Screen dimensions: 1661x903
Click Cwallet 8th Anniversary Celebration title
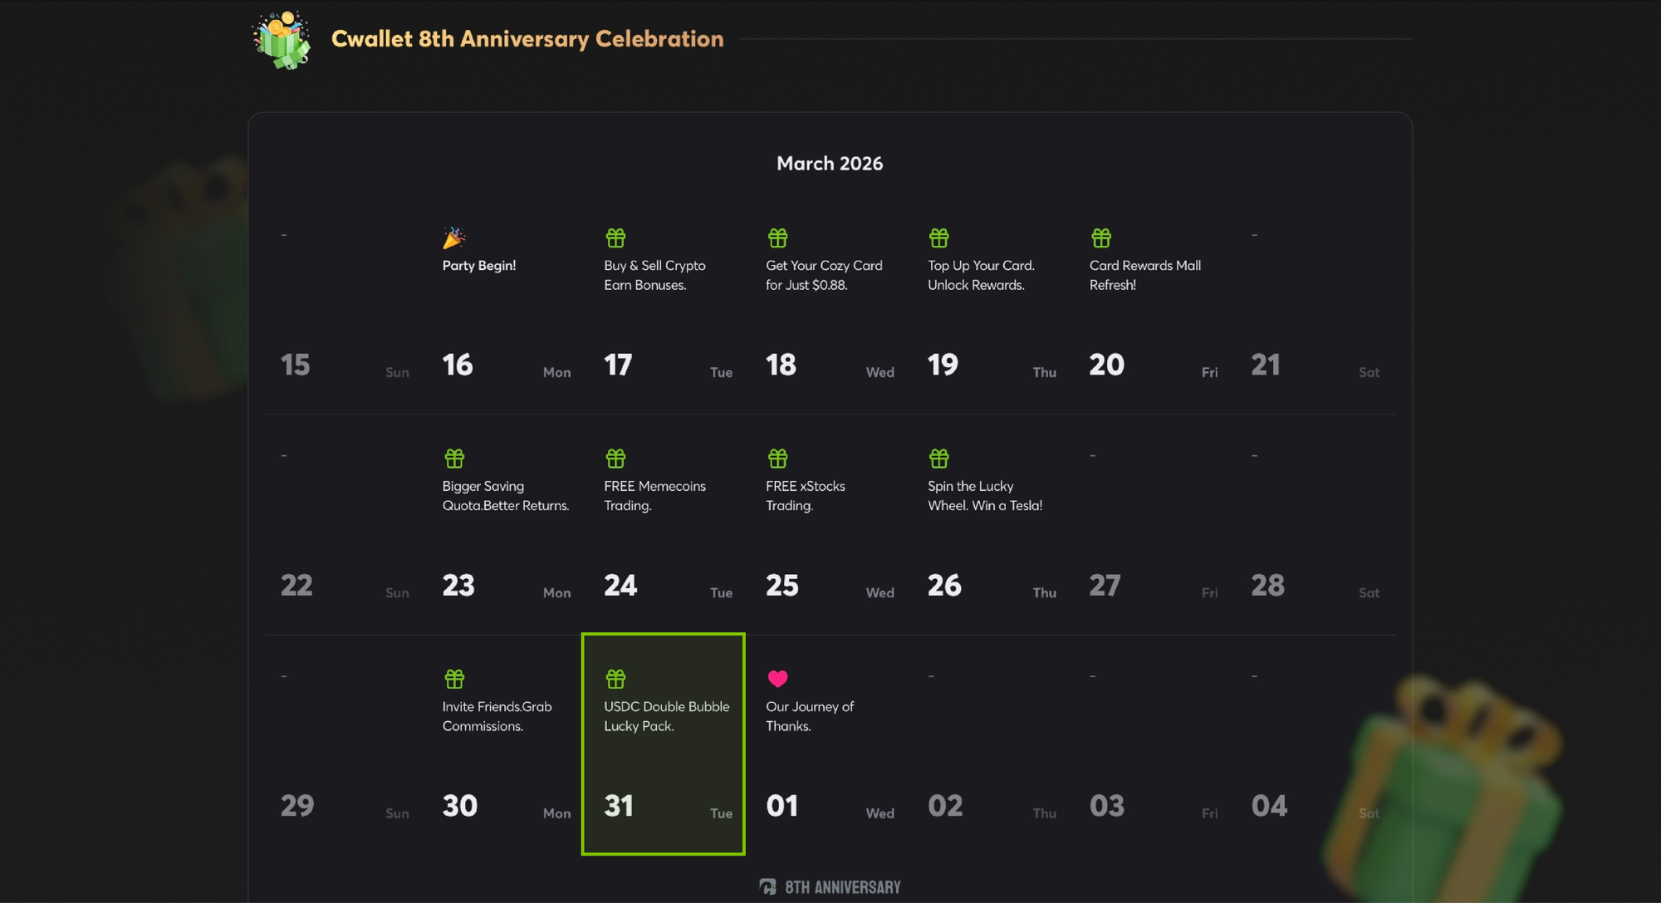[x=527, y=39]
